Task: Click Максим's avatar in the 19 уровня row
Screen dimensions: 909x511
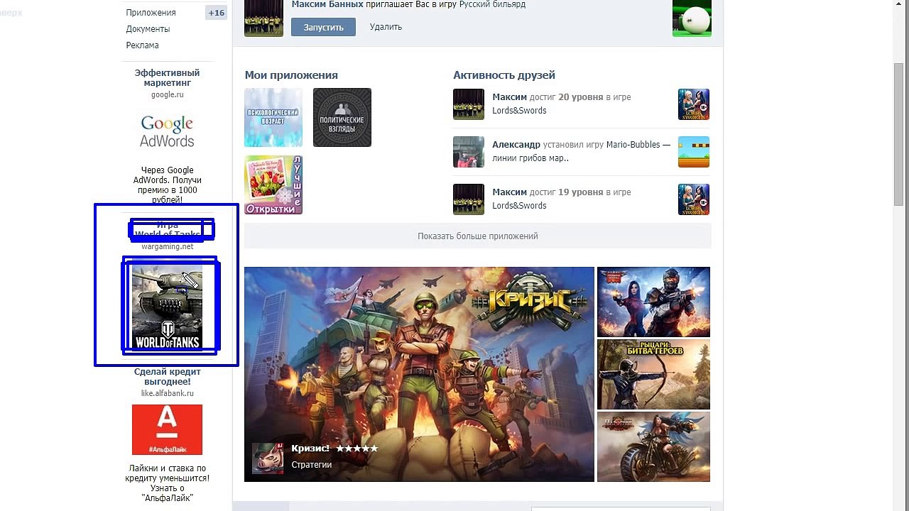Action: [469, 199]
